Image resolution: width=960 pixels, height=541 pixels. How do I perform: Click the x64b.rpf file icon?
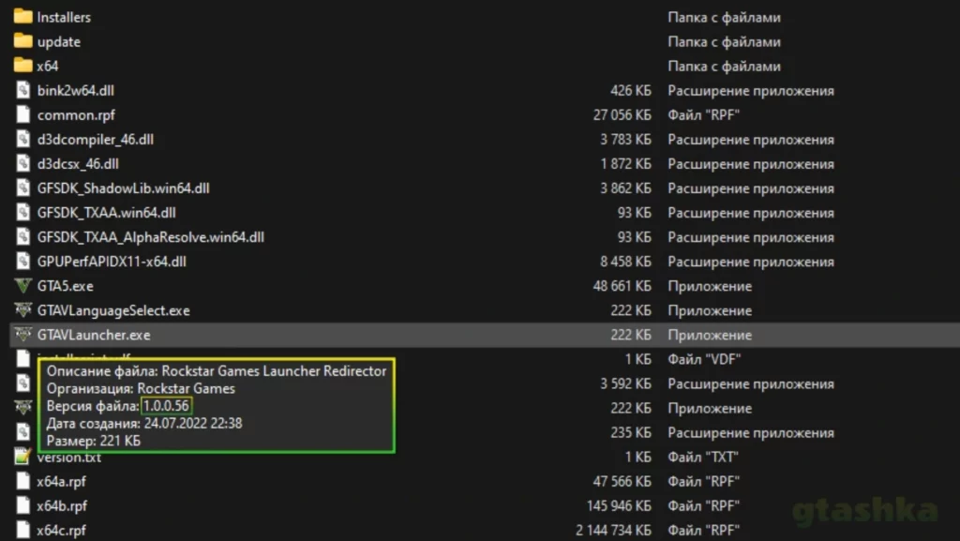point(22,505)
